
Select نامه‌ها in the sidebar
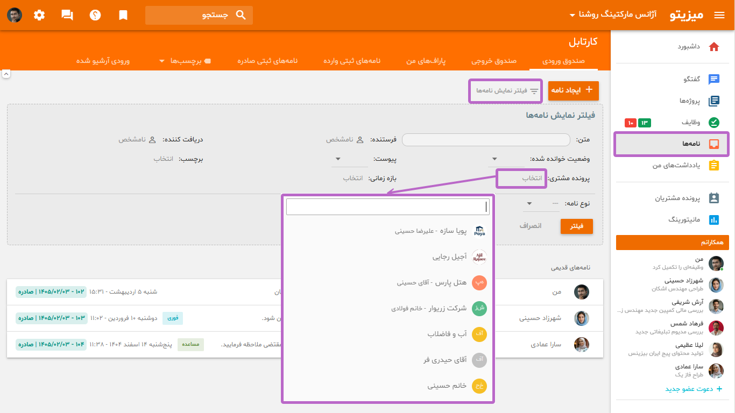[x=673, y=144]
